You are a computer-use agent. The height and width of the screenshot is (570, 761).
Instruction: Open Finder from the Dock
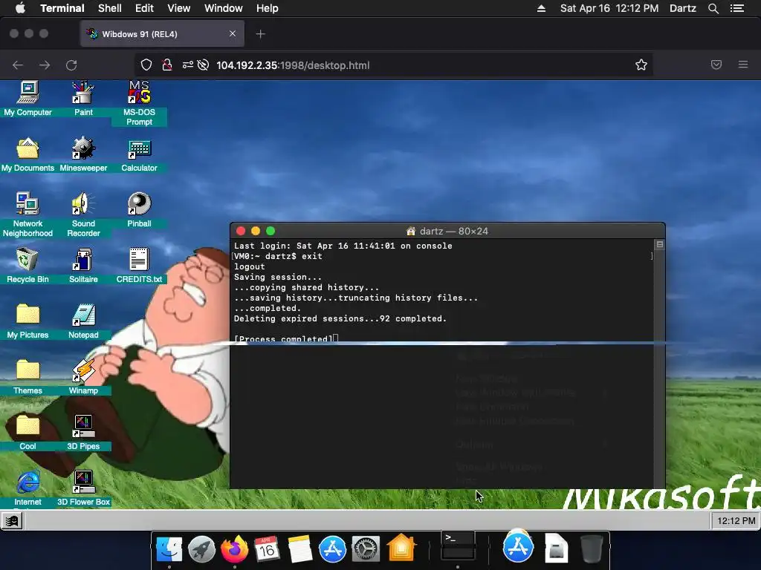169,549
